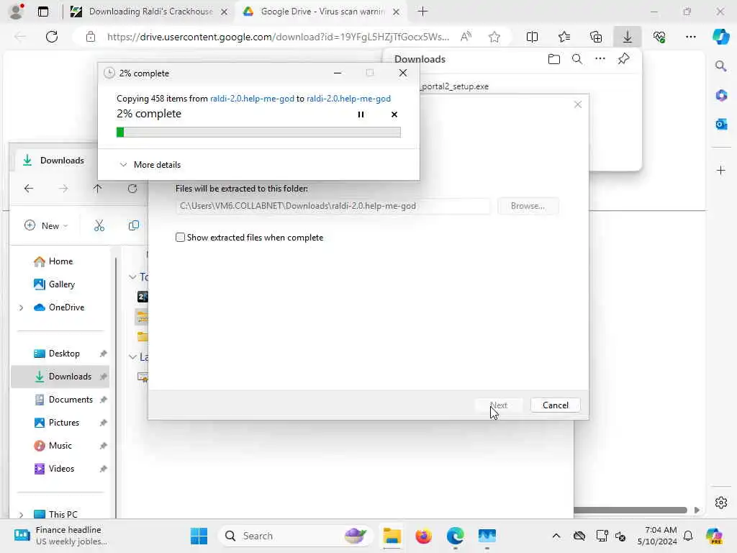This screenshot has width=737, height=553.
Task: Open Edge tab actions menu icon
Action: [x=42, y=12]
